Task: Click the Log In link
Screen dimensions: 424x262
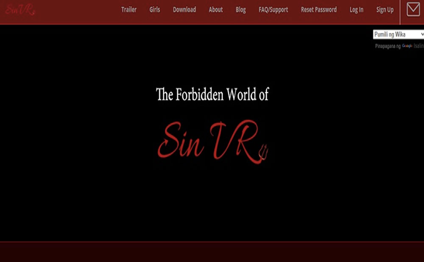Action: (x=356, y=9)
